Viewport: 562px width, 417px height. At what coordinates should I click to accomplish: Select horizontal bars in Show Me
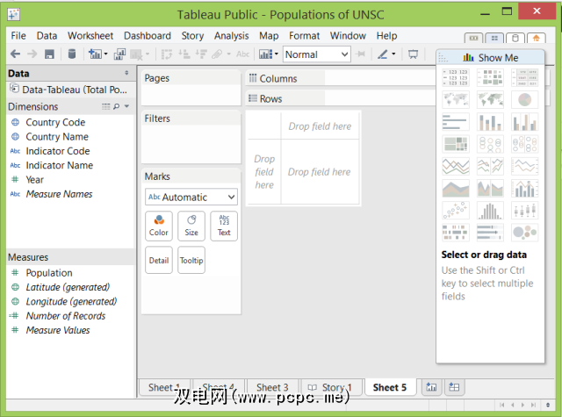tap(456, 122)
